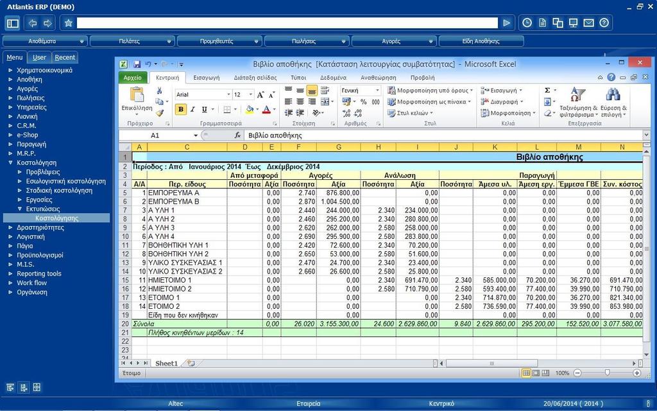The height and width of the screenshot is (411, 657).
Task: Open Find & Select (Εύρεση & επιλογή)
Action: click(613, 102)
